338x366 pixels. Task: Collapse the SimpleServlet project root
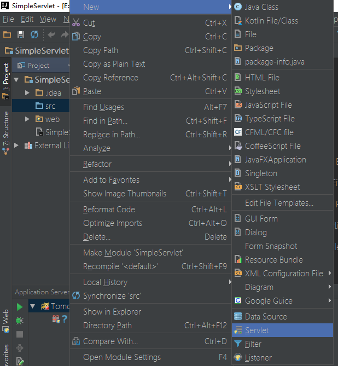pos(16,79)
